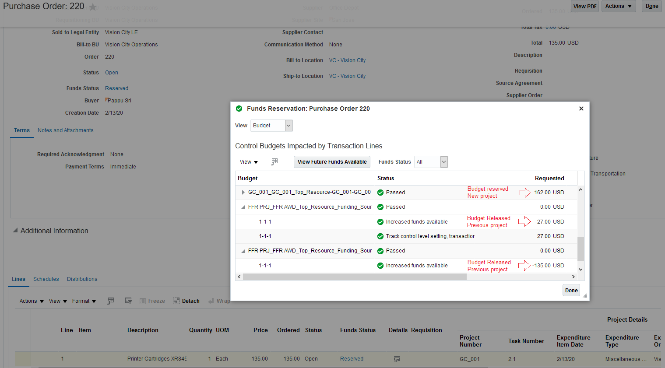The width and height of the screenshot is (665, 368).
Task: Click the View PDF button
Action: [x=585, y=6]
